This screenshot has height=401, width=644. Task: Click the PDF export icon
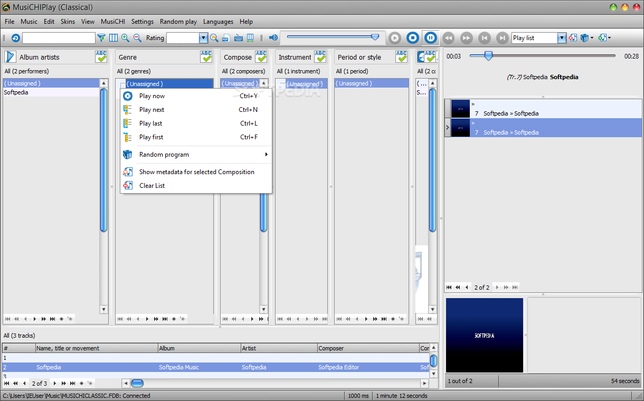point(226,38)
